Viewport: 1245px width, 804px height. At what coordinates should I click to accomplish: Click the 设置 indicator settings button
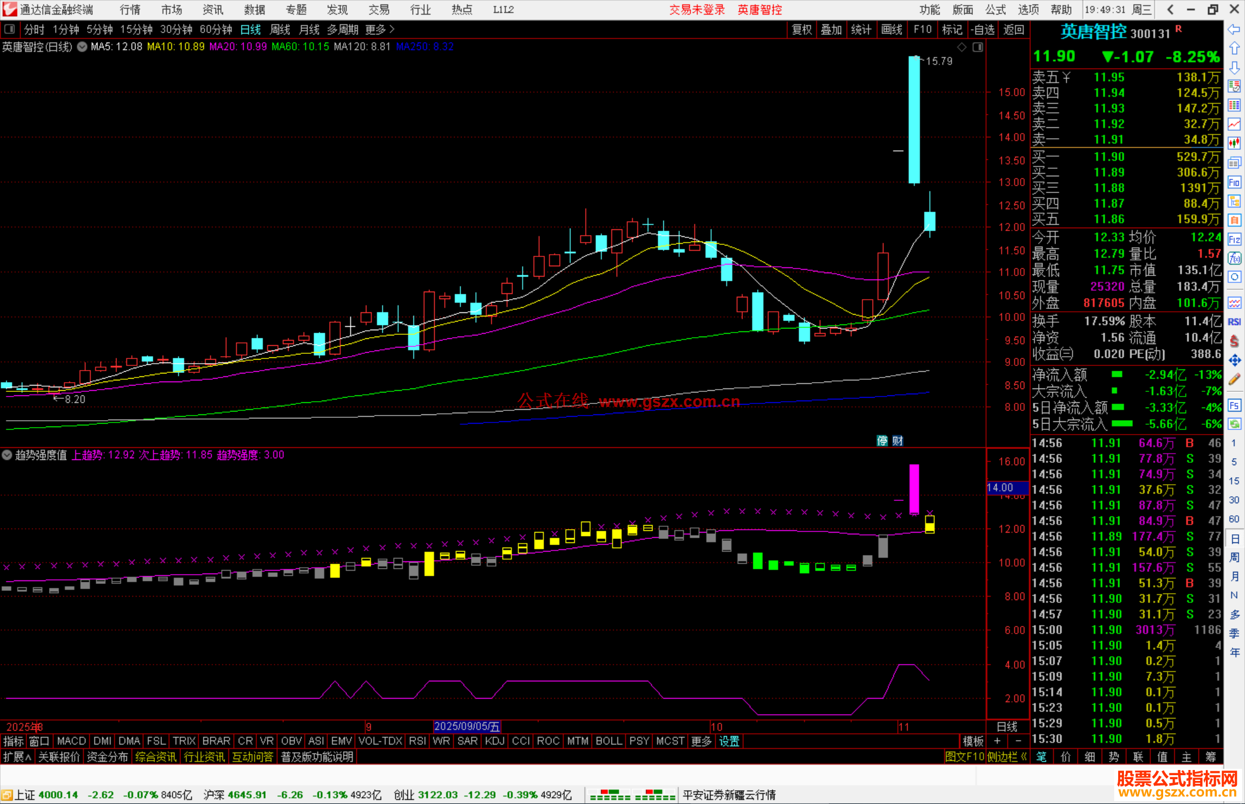click(x=729, y=741)
